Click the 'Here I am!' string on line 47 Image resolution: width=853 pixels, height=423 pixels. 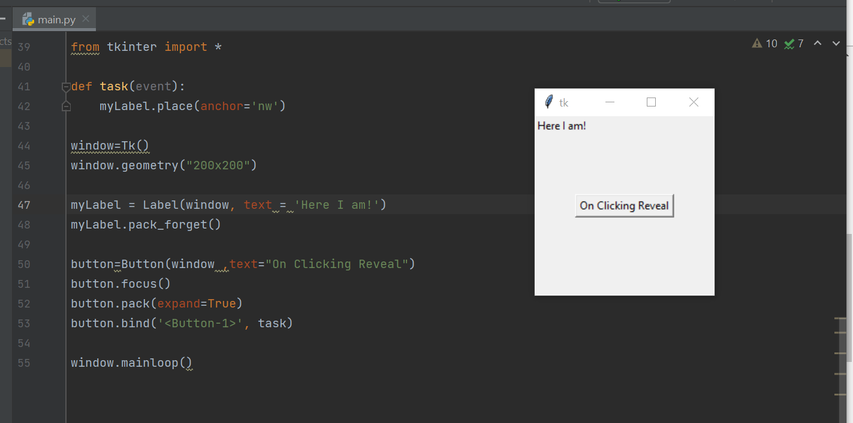[x=337, y=205]
